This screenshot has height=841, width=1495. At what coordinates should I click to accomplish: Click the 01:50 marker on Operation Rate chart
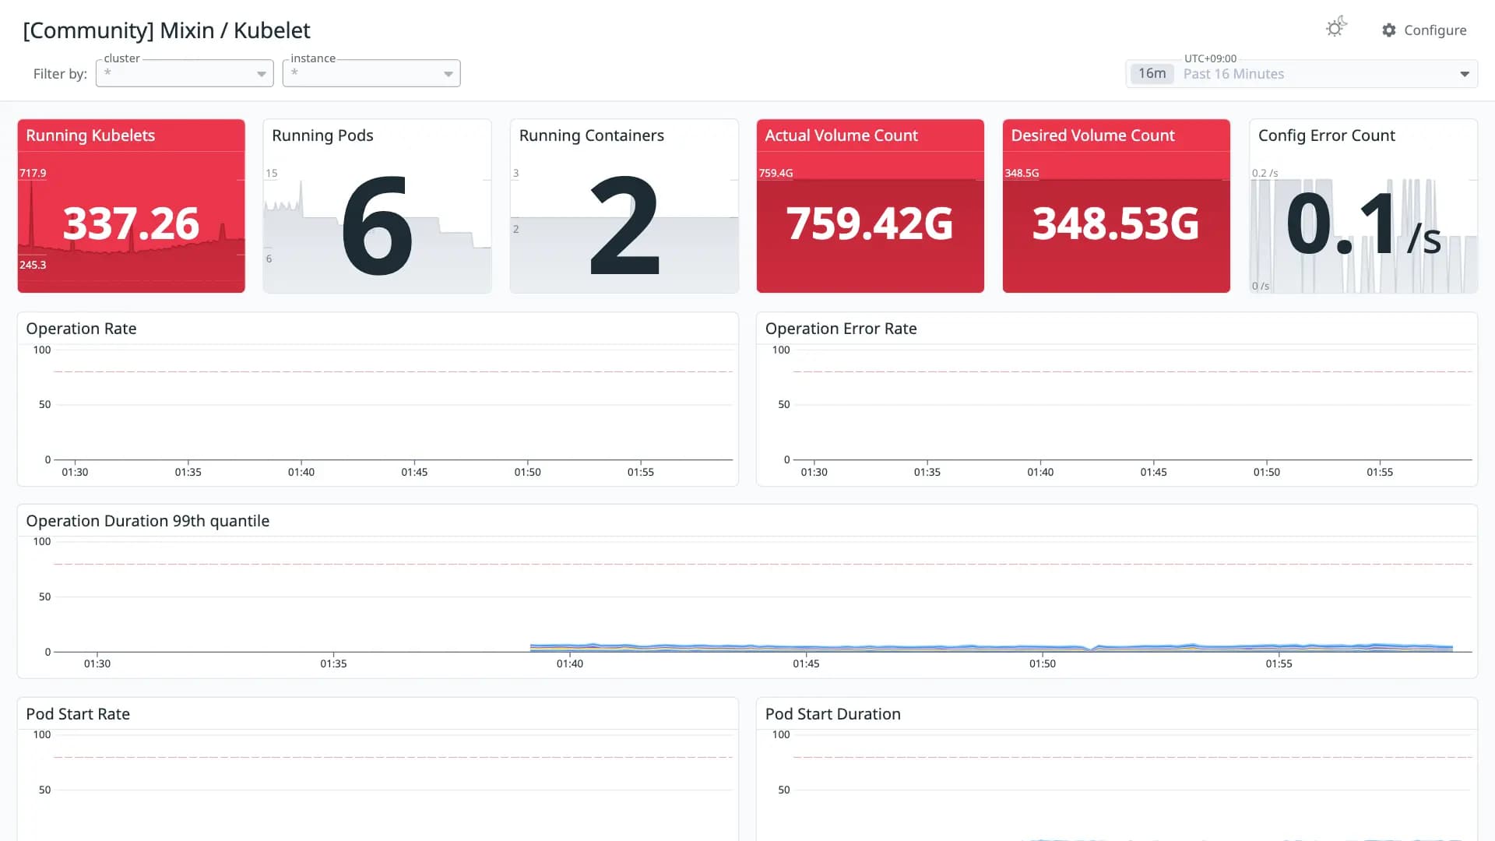click(527, 472)
